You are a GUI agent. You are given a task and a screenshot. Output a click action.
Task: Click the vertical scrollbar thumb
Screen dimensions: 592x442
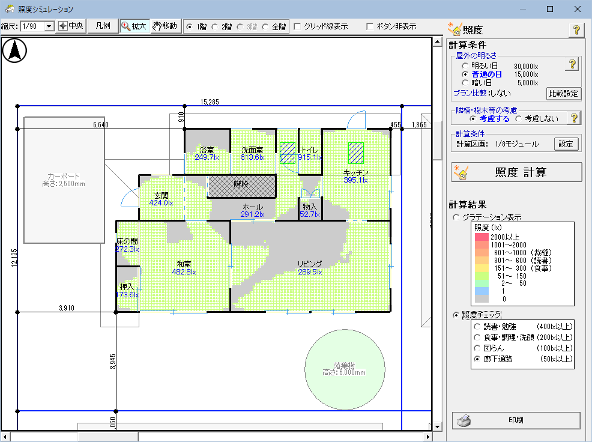pyautogui.click(x=437, y=141)
